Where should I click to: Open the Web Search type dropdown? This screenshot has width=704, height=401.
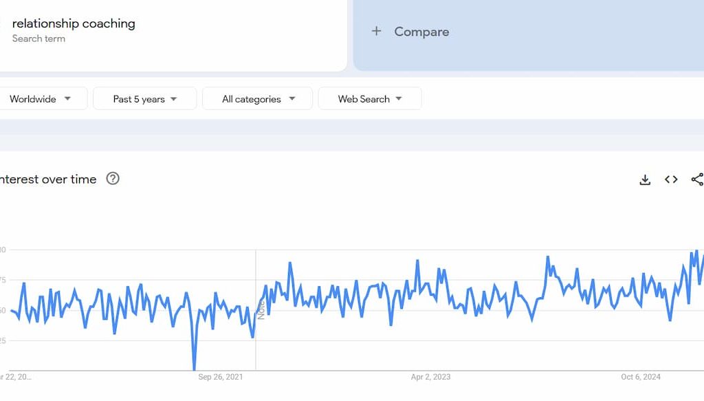[370, 99]
